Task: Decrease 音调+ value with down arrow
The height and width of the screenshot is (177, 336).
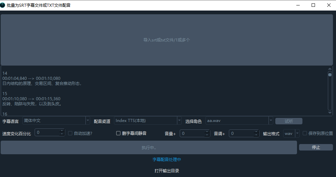Action: pyautogui.click(x=257, y=135)
